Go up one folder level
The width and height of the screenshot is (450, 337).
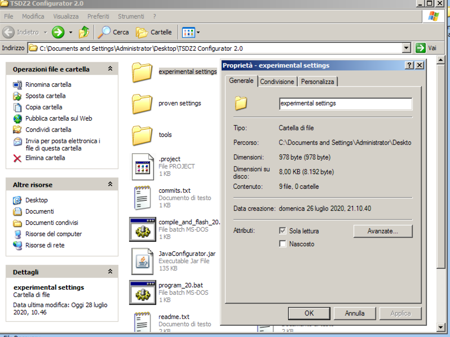[x=84, y=32]
